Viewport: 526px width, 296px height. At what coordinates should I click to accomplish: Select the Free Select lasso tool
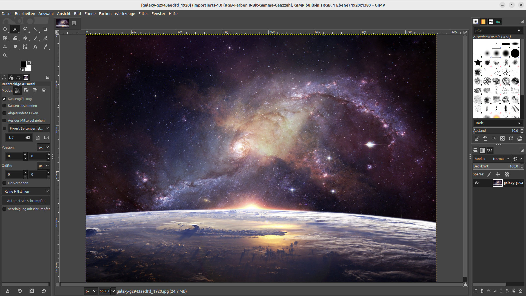[25, 29]
